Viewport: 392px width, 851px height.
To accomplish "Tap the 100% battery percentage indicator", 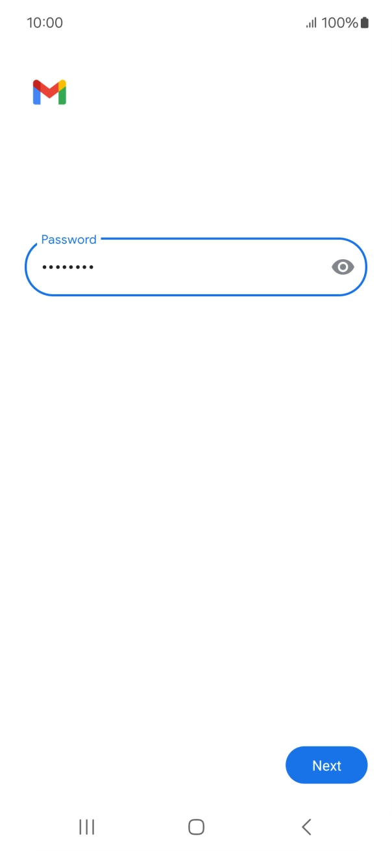I will 339,23.
